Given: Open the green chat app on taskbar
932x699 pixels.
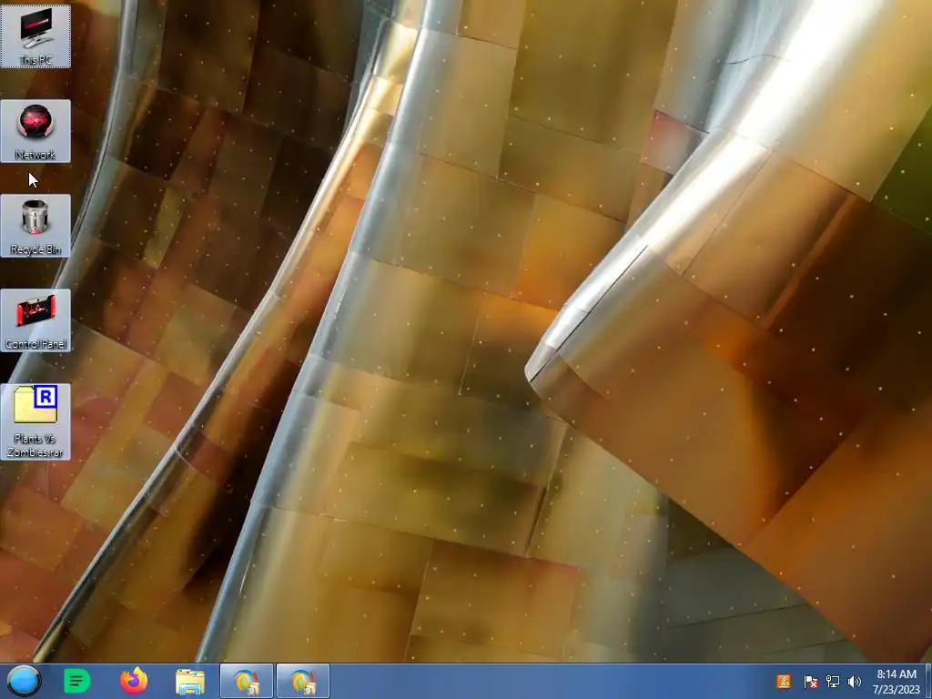Looking at the screenshot, I should tap(76, 681).
